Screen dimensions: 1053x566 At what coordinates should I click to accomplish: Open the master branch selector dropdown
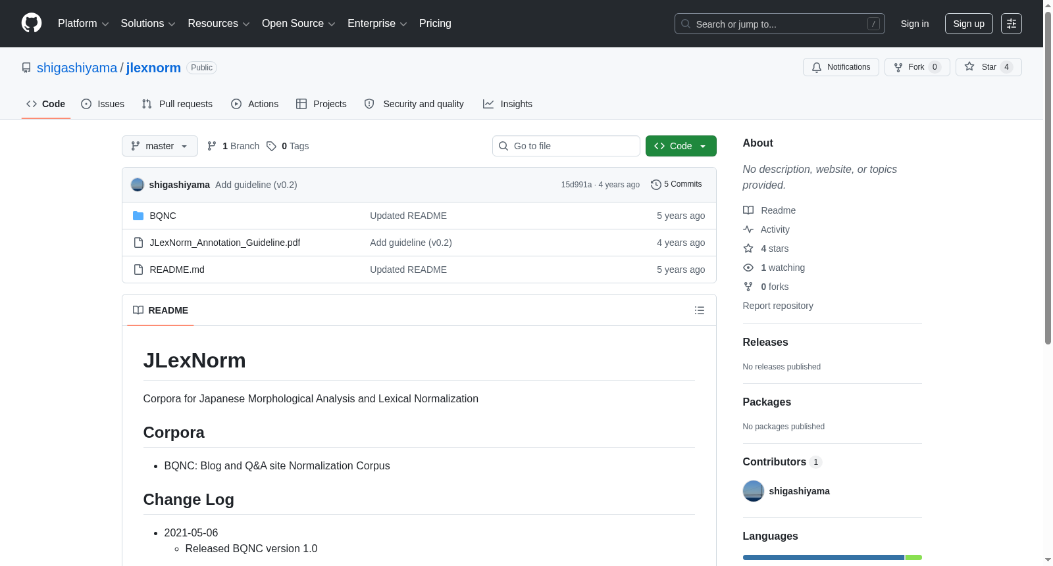pos(160,146)
